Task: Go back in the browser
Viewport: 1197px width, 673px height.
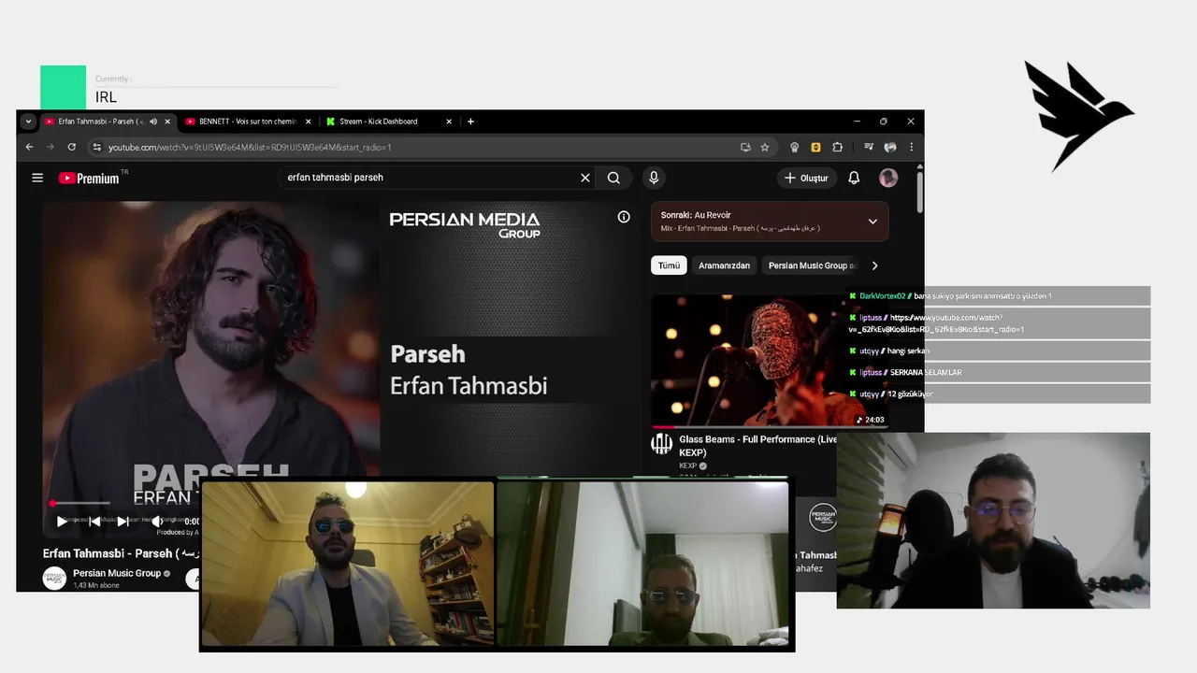Action: pos(29,147)
